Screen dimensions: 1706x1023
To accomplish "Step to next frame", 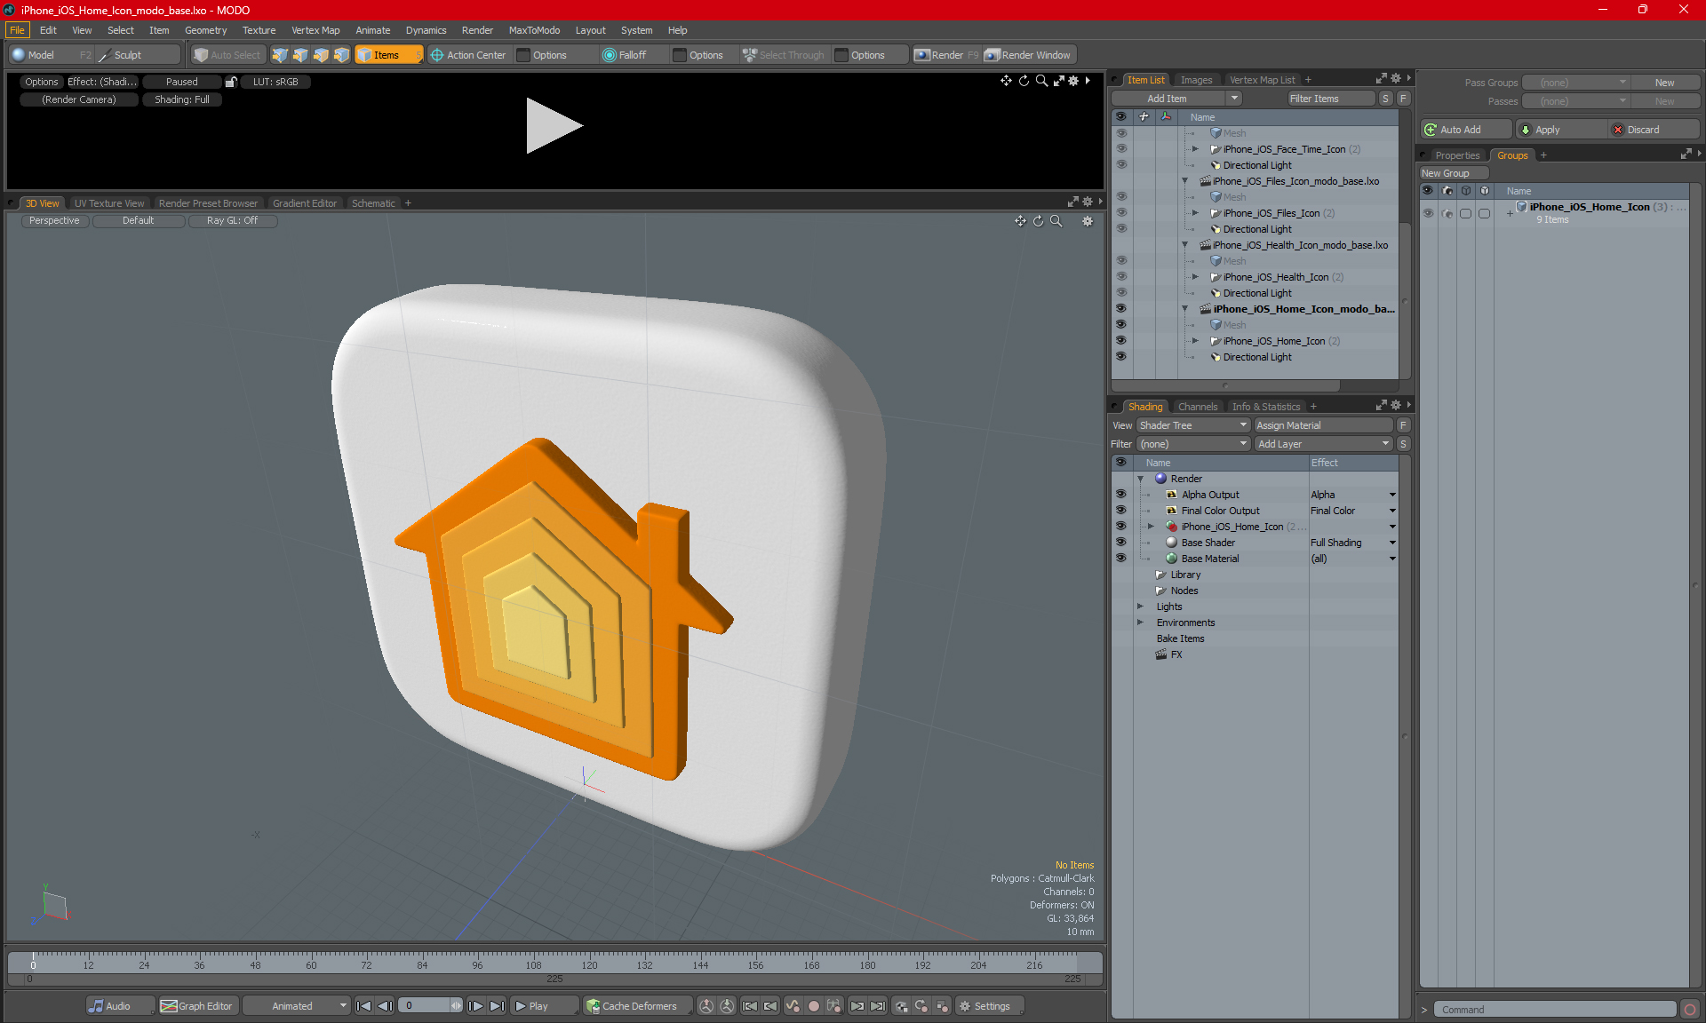I will point(476,1006).
